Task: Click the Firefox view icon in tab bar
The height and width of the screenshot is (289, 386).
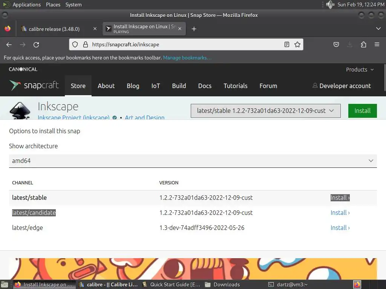Action: tap(8, 29)
